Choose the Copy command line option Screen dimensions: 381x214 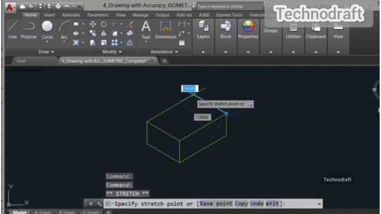(241, 203)
